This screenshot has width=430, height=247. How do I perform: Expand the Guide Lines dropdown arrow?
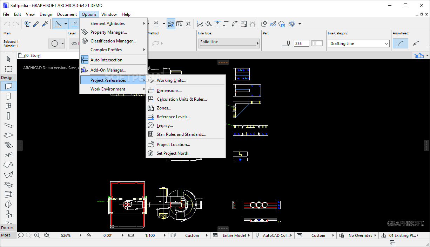[x=66, y=24]
